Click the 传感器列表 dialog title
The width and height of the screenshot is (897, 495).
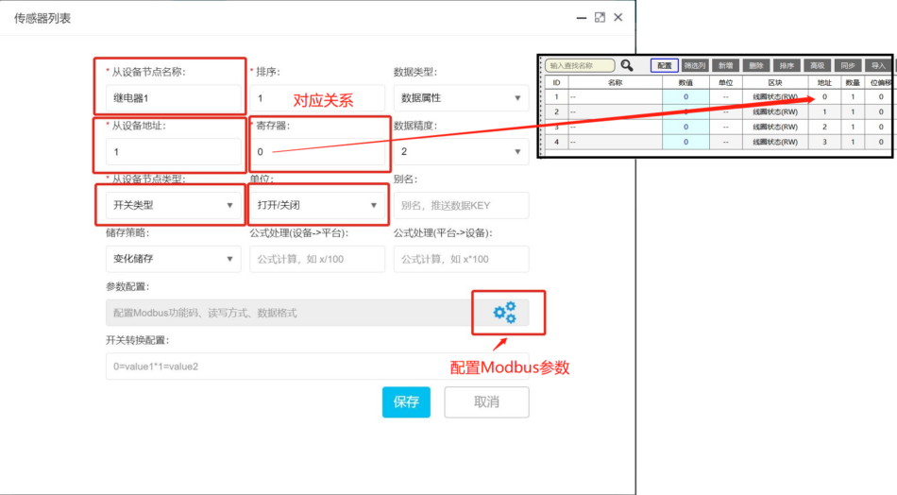click(x=42, y=18)
